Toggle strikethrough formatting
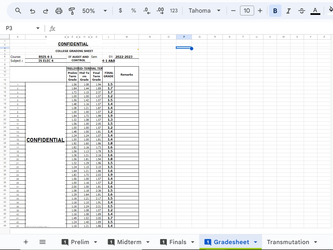Image resolution: width=333 pixels, height=250 pixels. (301, 11)
